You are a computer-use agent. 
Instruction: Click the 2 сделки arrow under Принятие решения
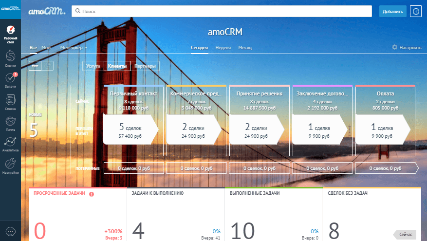(257, 130)
